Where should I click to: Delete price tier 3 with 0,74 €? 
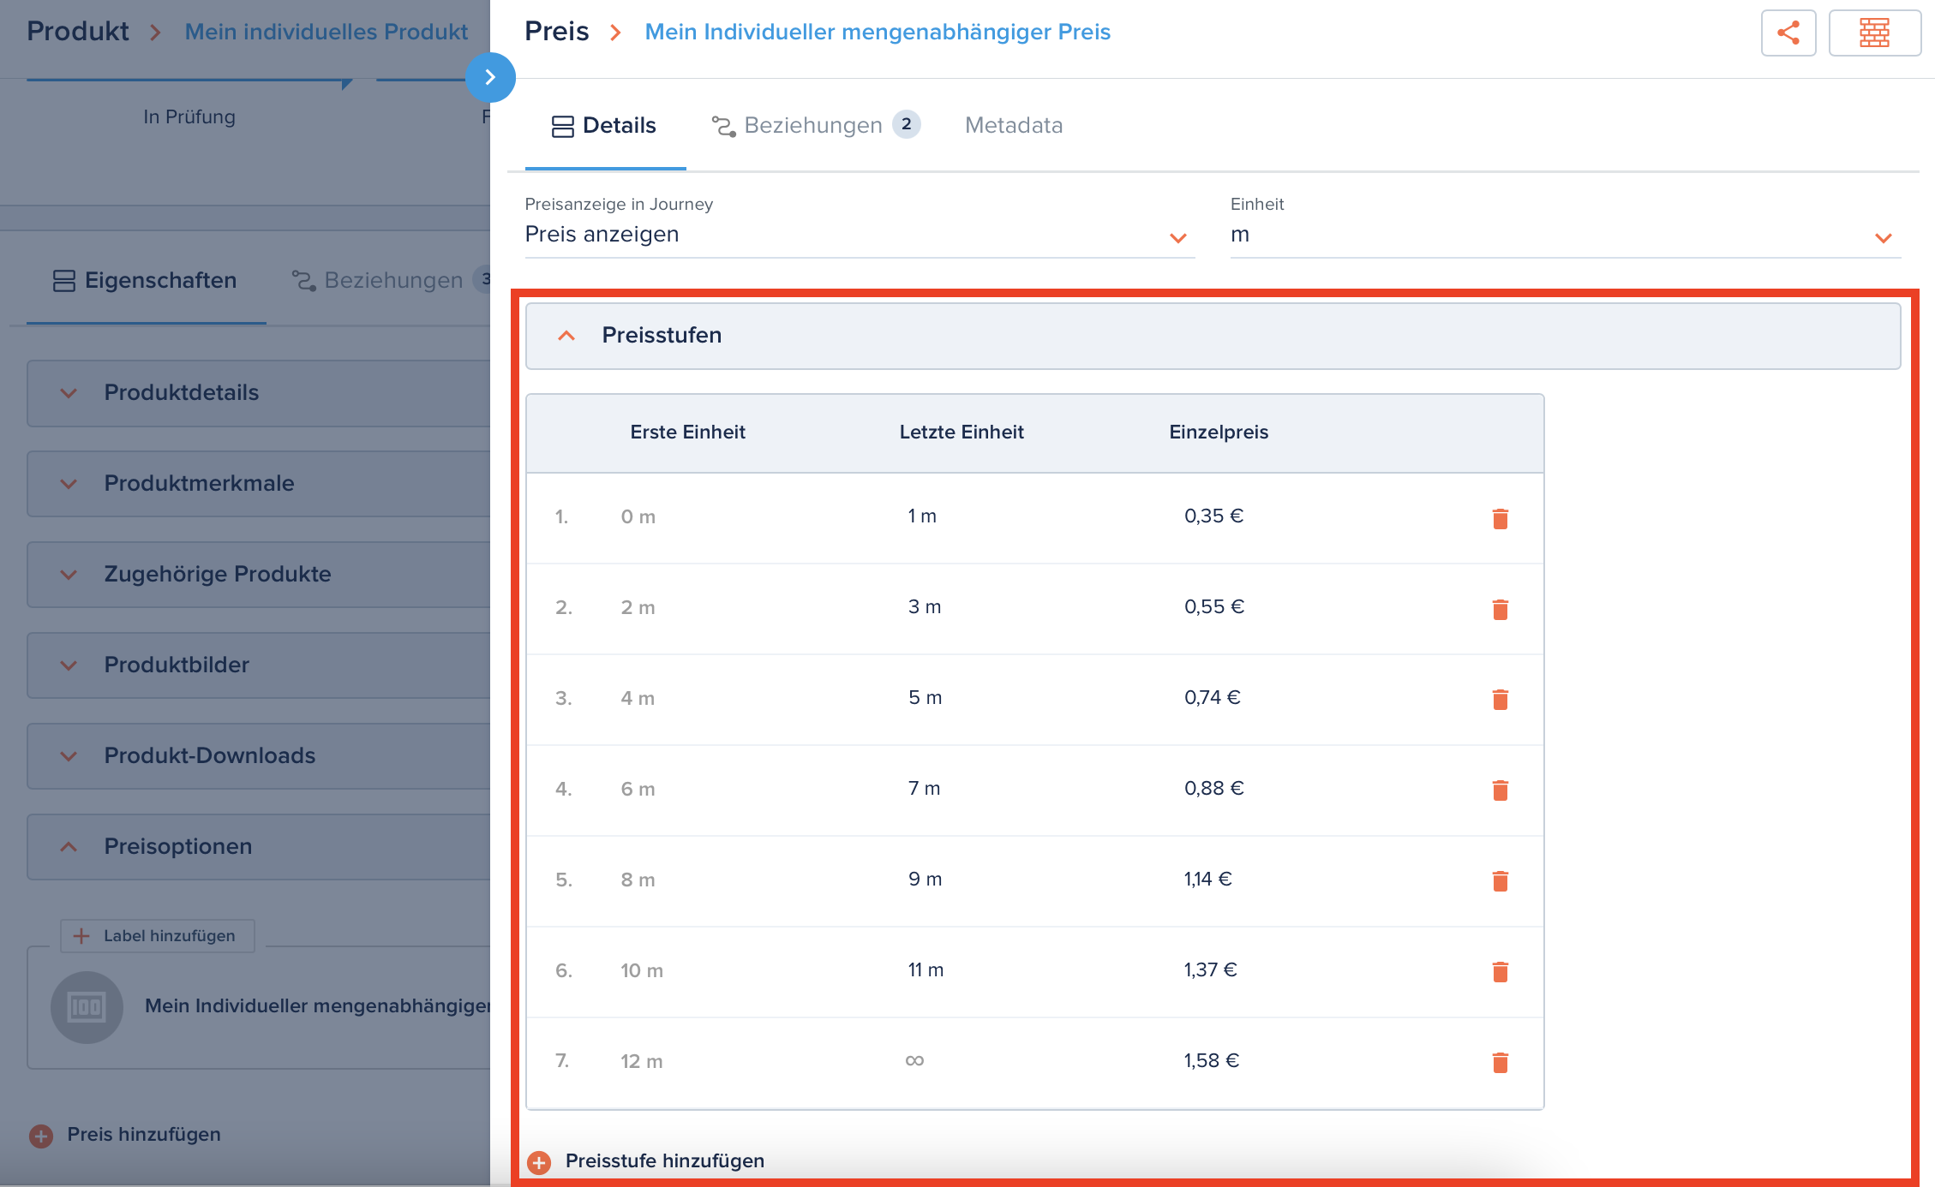tap(1500, 700)
